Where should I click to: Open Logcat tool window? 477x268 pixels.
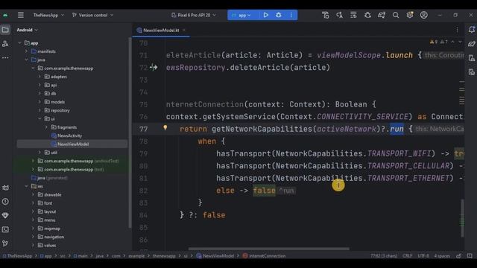(5, 188)
